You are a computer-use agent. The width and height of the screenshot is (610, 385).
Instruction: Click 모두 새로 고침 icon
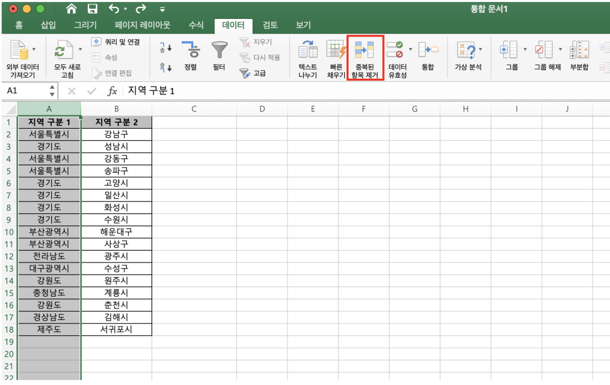tap(64, 50)
